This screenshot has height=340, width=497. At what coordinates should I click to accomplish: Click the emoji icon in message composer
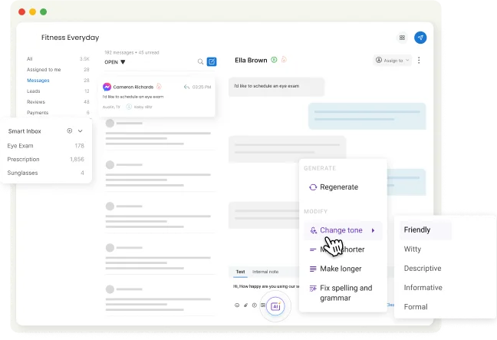pyautogui.click(x=237, y=305)
